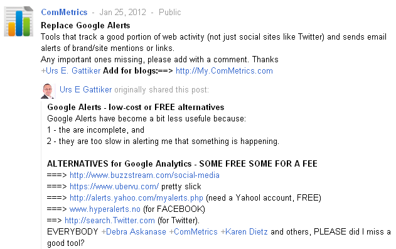Click the +ComMetrics mention in shared post
The height and width of the screenshot is (249, 396).
tap(193, 231)
